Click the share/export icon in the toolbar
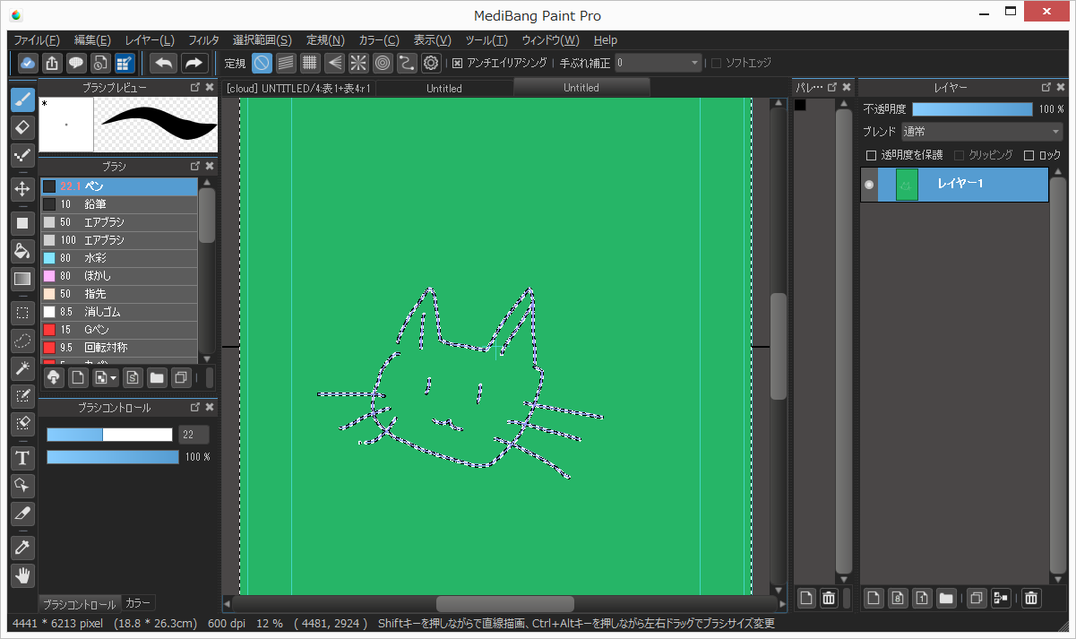 point(52,63)
